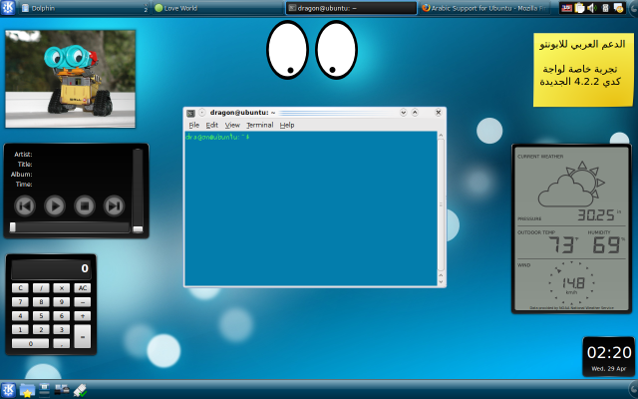The width and height of the screenshot is (638, 399).
Task: Open the View menu in Konsole
Action: [x=232, y=125]
